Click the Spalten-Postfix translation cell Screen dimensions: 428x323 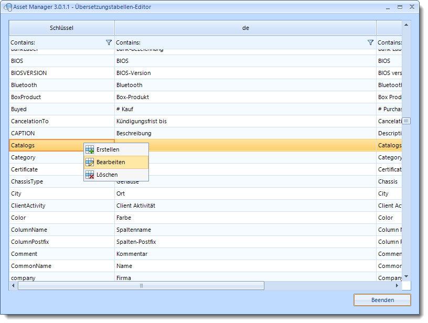[x=245, y=242]
